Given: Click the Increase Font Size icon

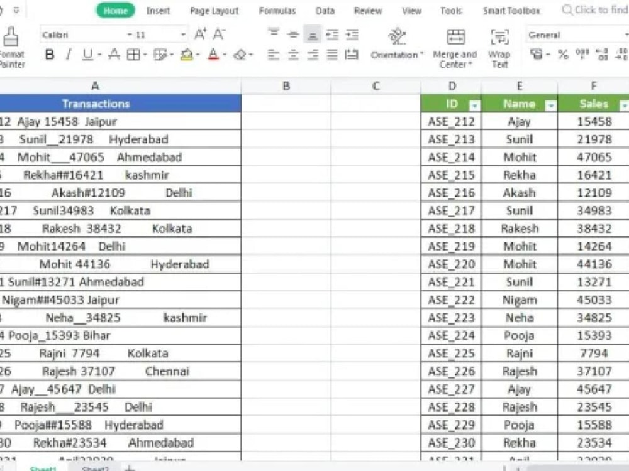Looking at the screenshot, I should pos(199,33).
